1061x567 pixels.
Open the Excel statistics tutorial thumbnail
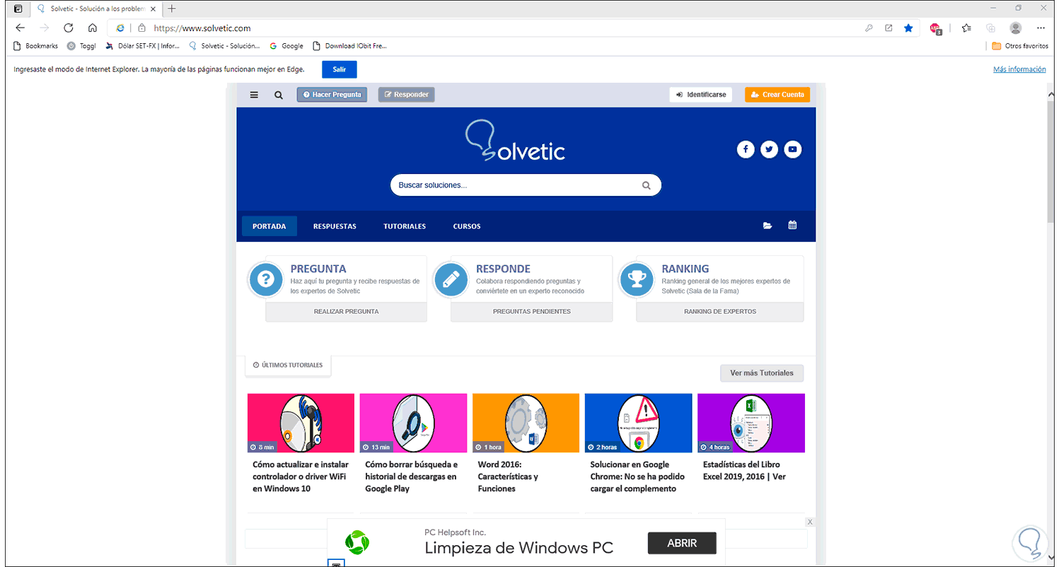[751, 423]
